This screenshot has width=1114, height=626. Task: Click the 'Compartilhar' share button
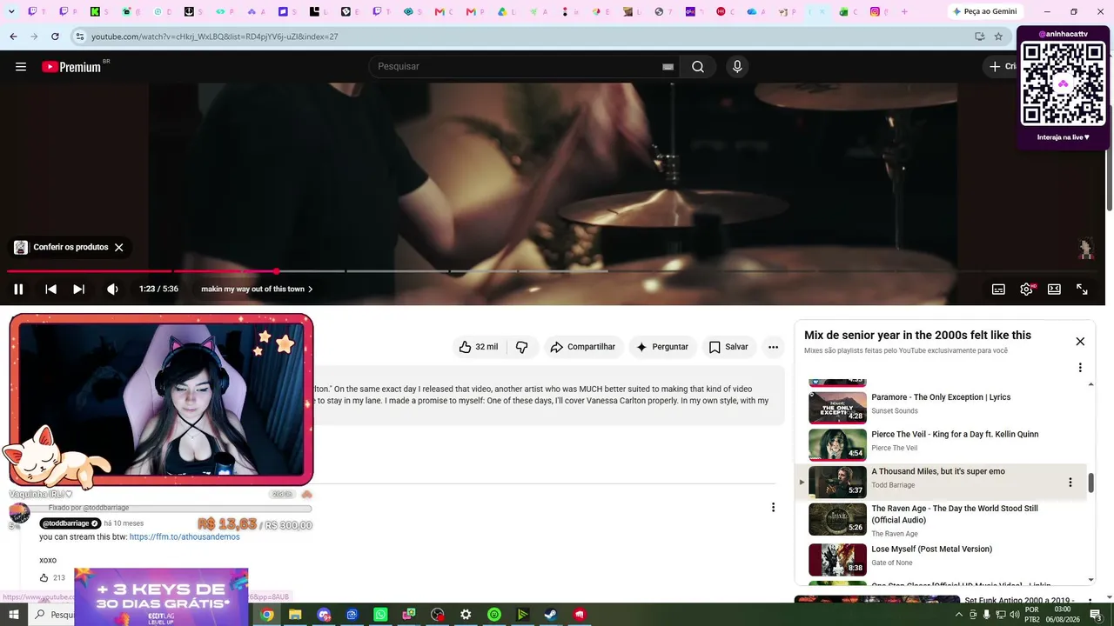[x=583, y=347]
